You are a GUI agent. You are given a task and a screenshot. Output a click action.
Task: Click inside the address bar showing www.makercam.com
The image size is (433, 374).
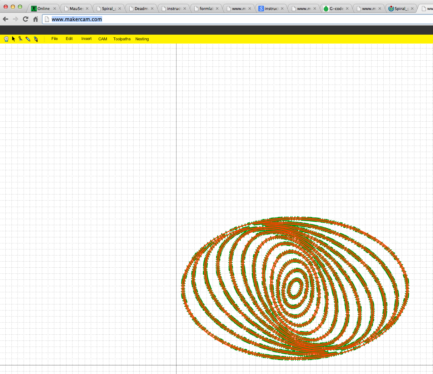pos(77,19)
